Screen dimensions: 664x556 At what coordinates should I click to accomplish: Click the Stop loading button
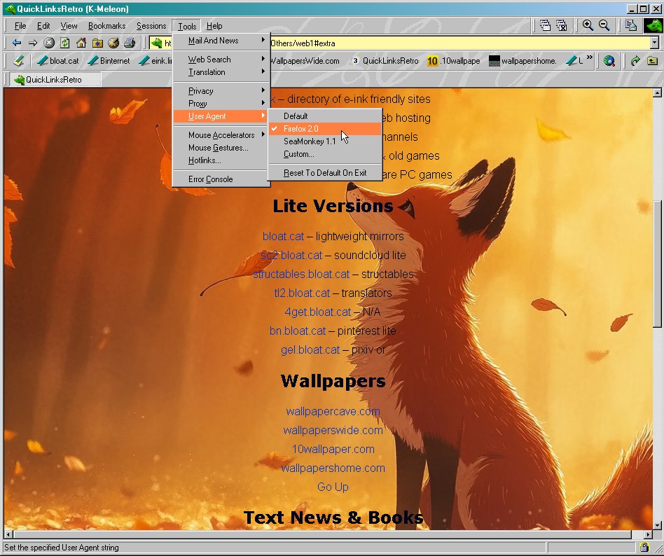(x=49, y=43)
